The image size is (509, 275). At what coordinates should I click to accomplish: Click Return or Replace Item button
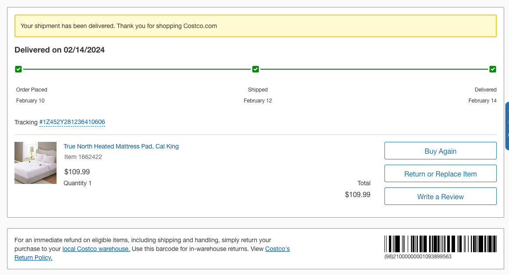point(441,173)
